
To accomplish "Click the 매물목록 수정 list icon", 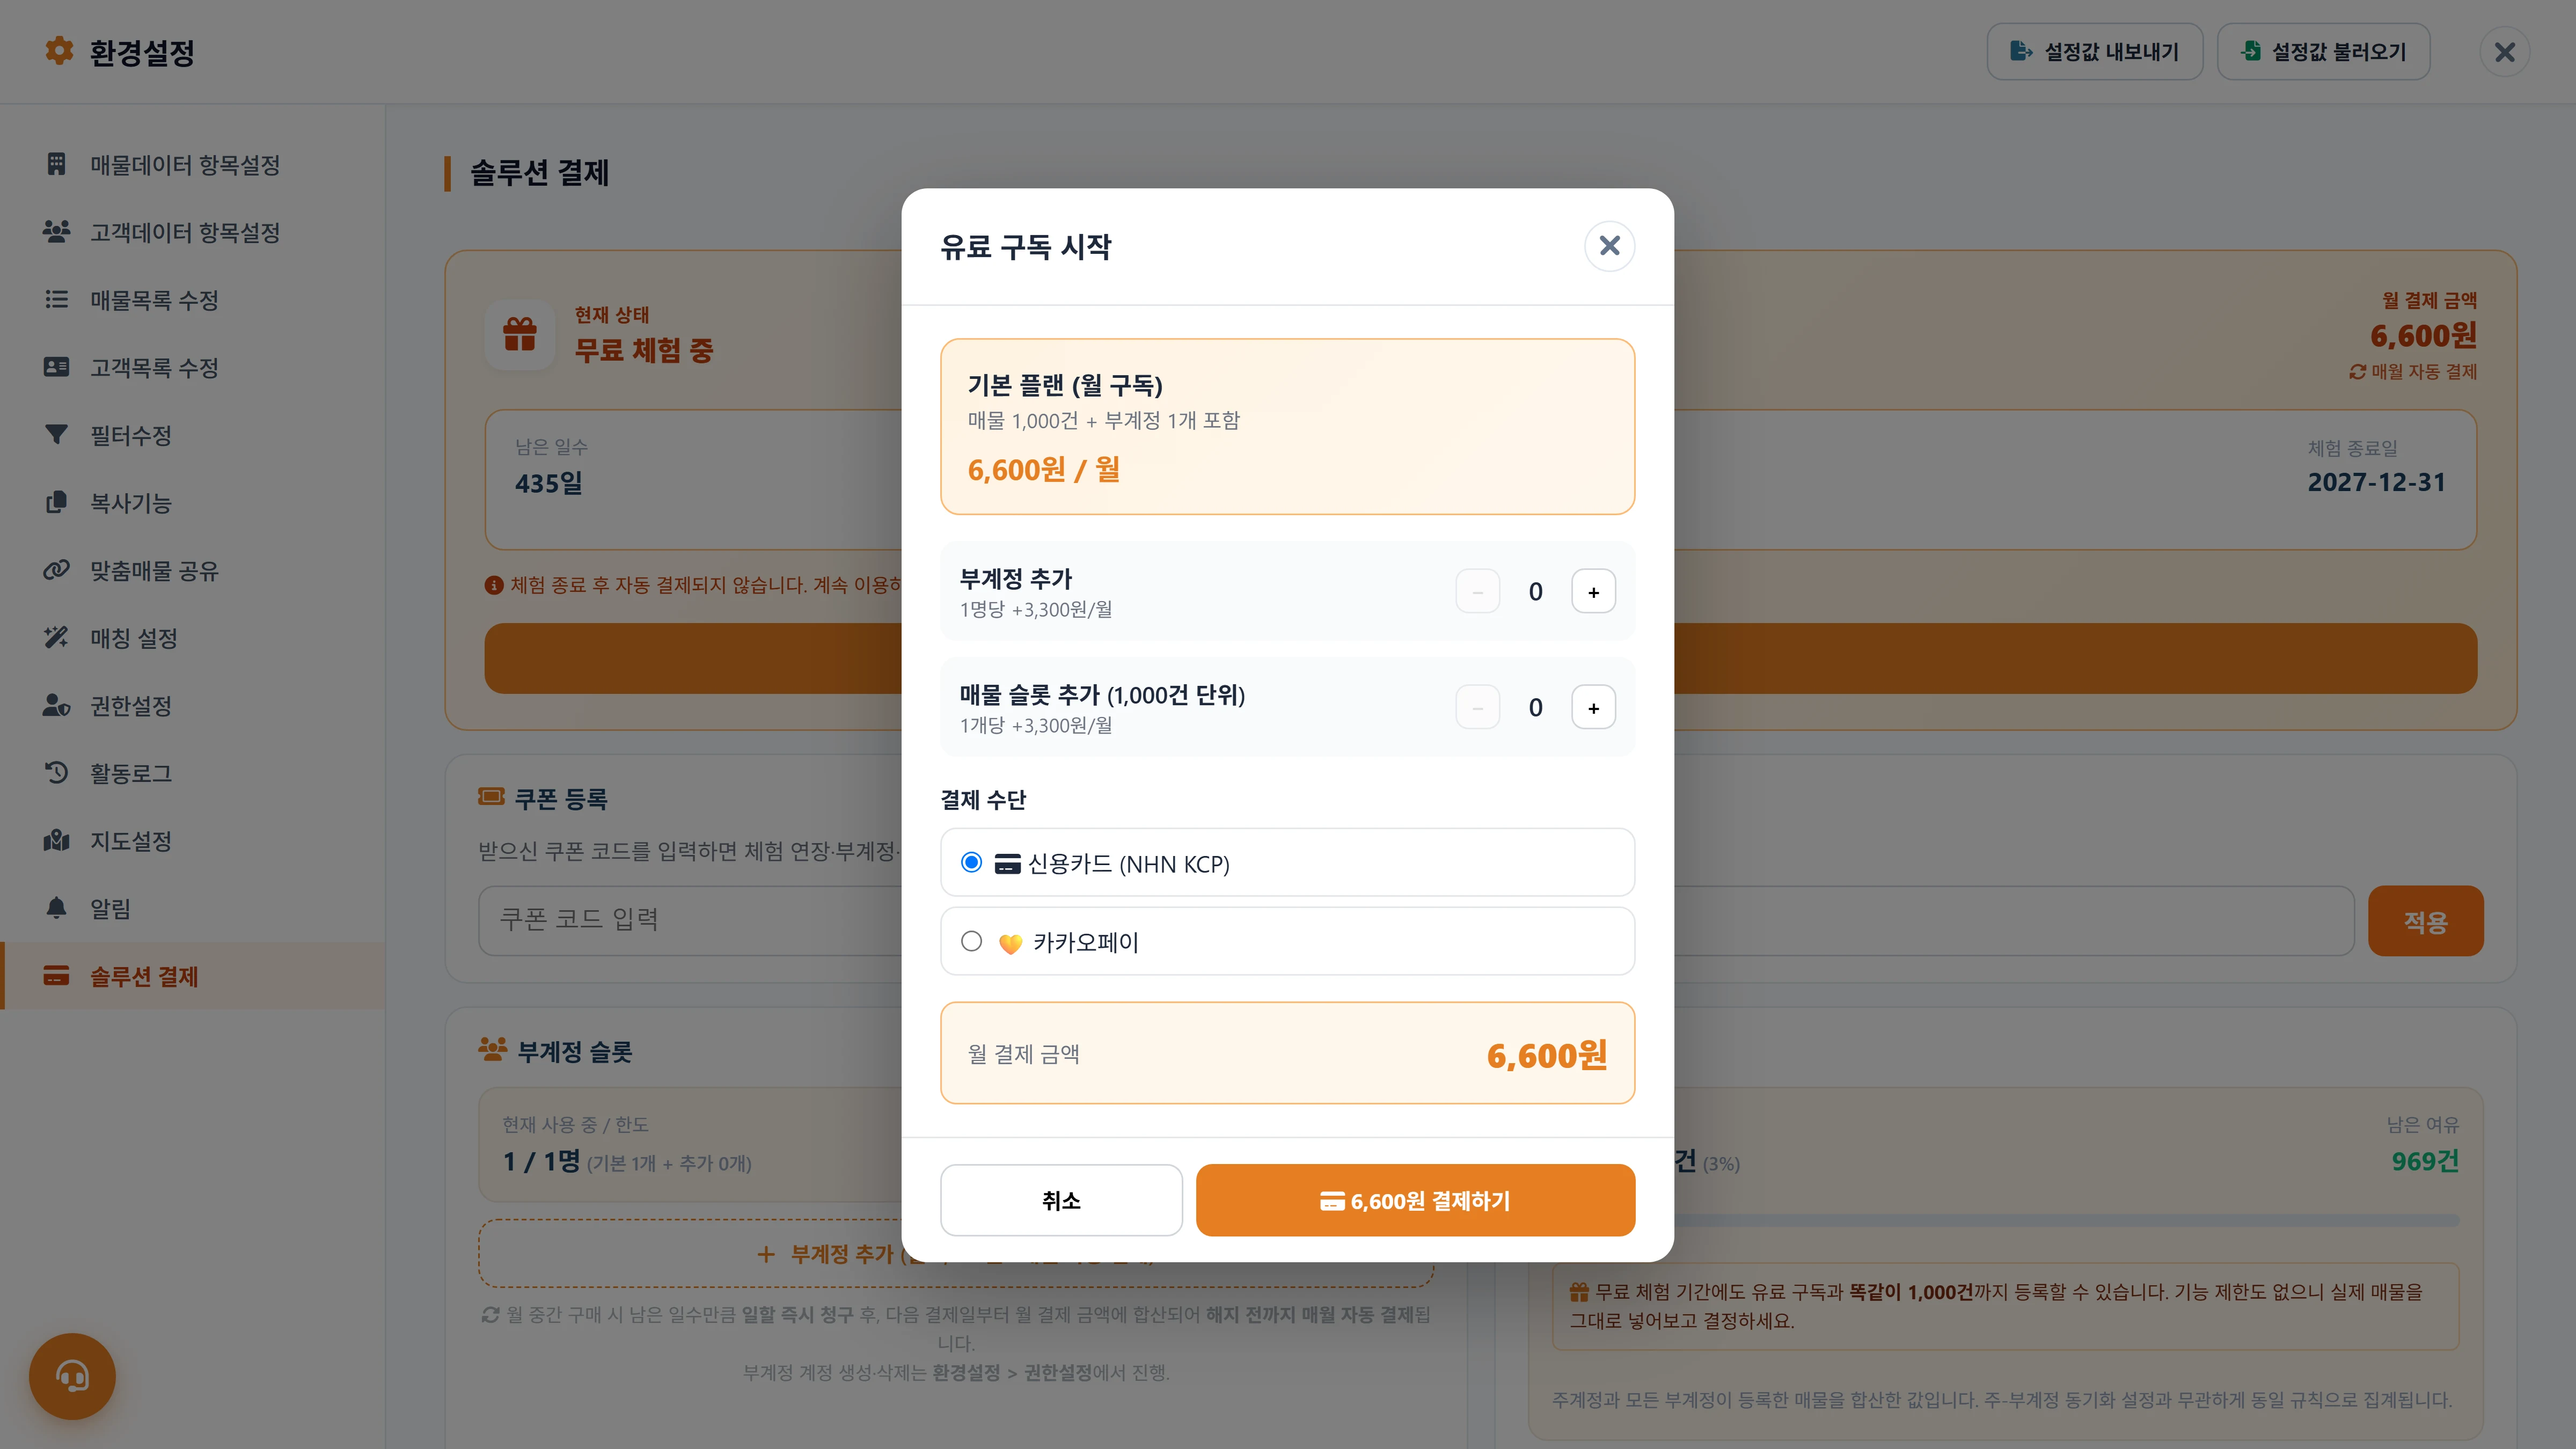I will click(x=56, y=299).
